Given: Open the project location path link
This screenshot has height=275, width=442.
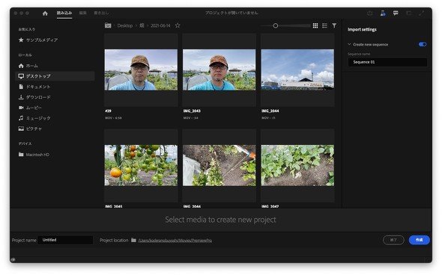Looking at the screenshot, I should point(175,241).
